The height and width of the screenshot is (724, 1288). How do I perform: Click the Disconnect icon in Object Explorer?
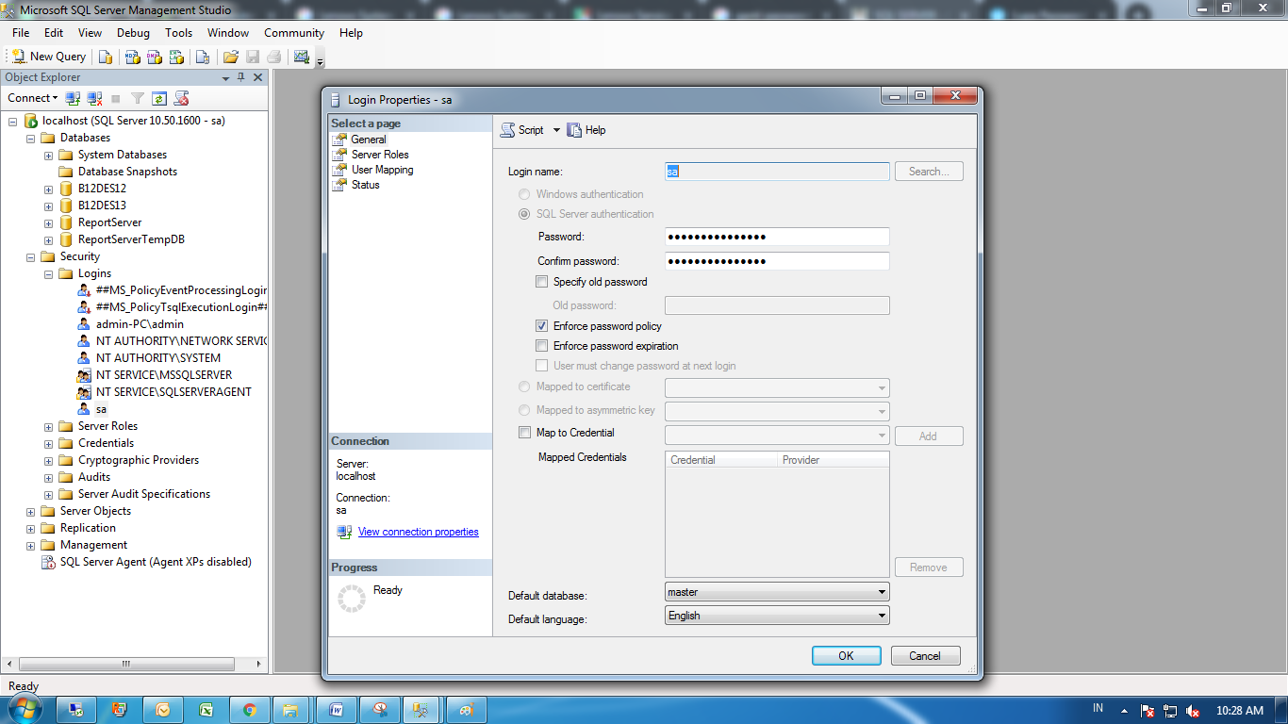[x=94, y=98]
